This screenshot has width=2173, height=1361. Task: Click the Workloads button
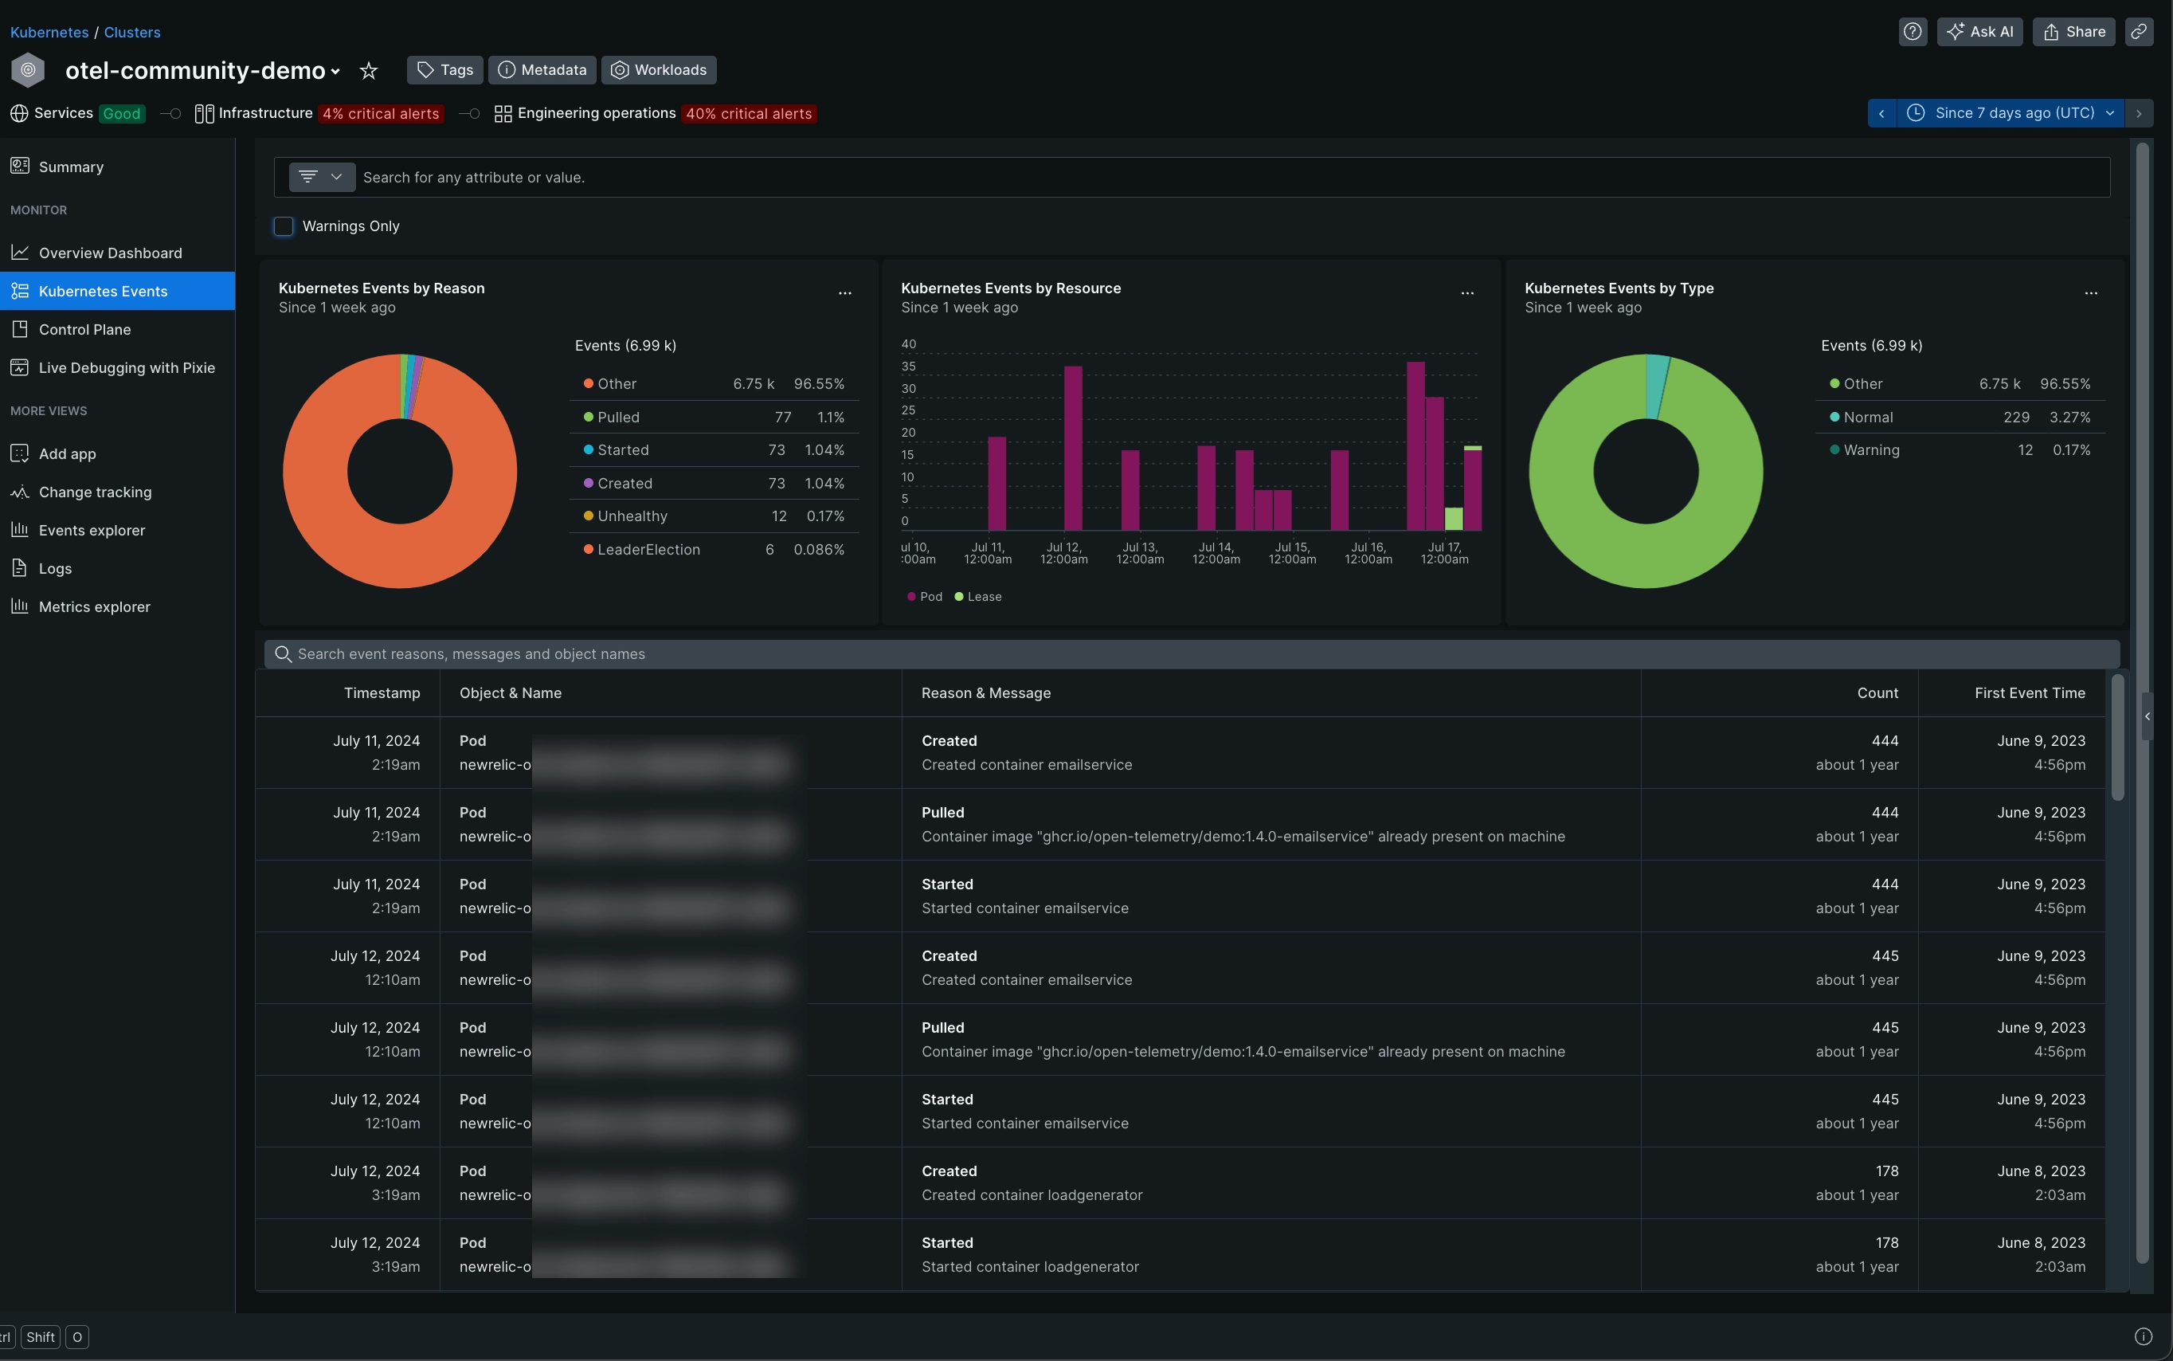[x=659, y=70]
